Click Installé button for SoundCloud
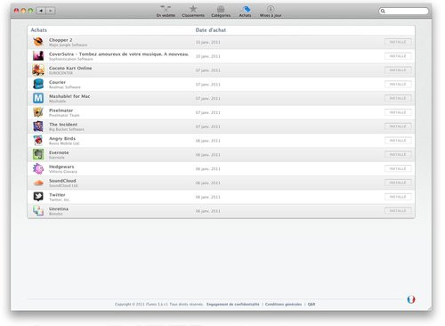 coord(398,183)
